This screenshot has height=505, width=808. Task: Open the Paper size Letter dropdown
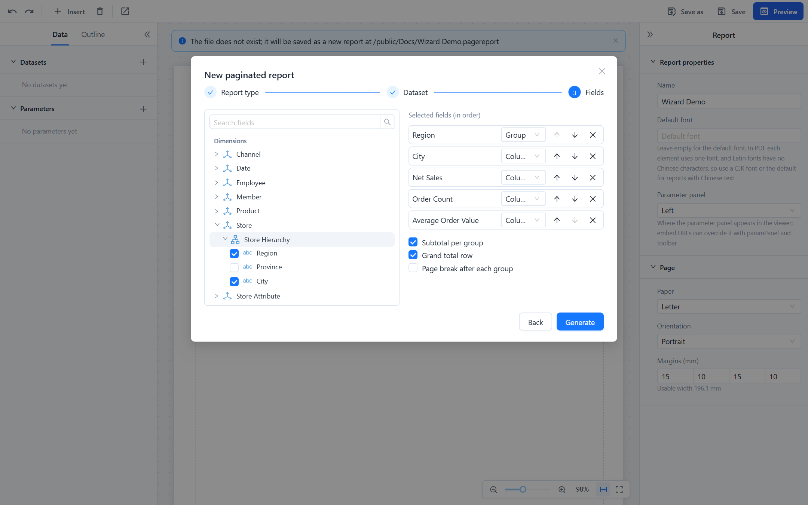729,307
